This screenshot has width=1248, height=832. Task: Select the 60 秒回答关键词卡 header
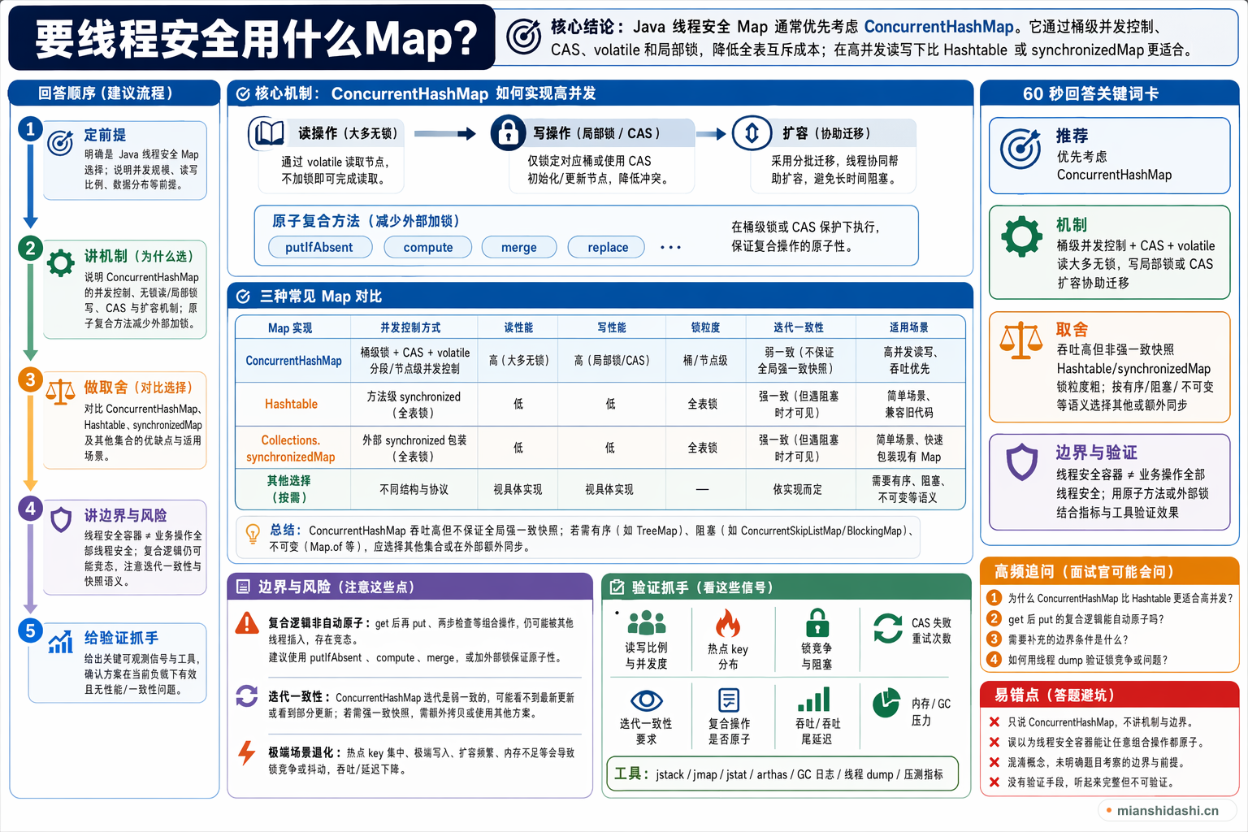[1110, 93]
